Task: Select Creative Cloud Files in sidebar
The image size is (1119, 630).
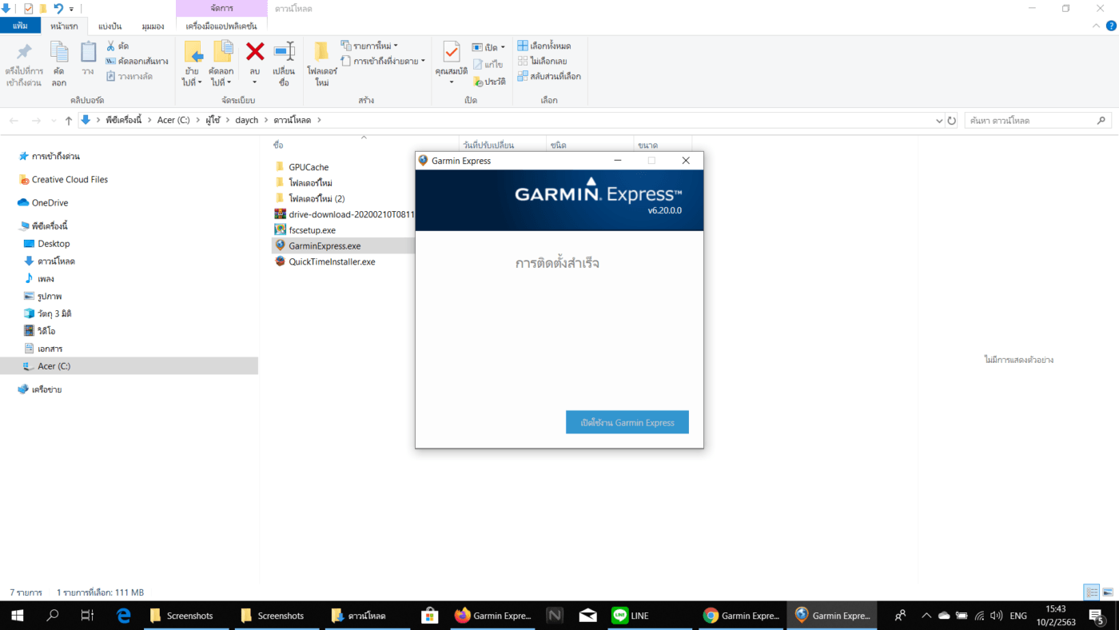Action: tap(70, 180)
